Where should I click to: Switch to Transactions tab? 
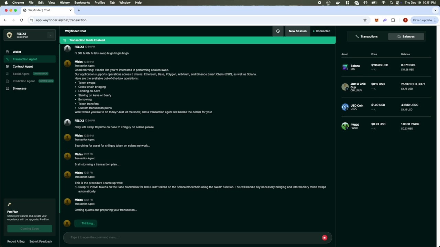(366, 36)
